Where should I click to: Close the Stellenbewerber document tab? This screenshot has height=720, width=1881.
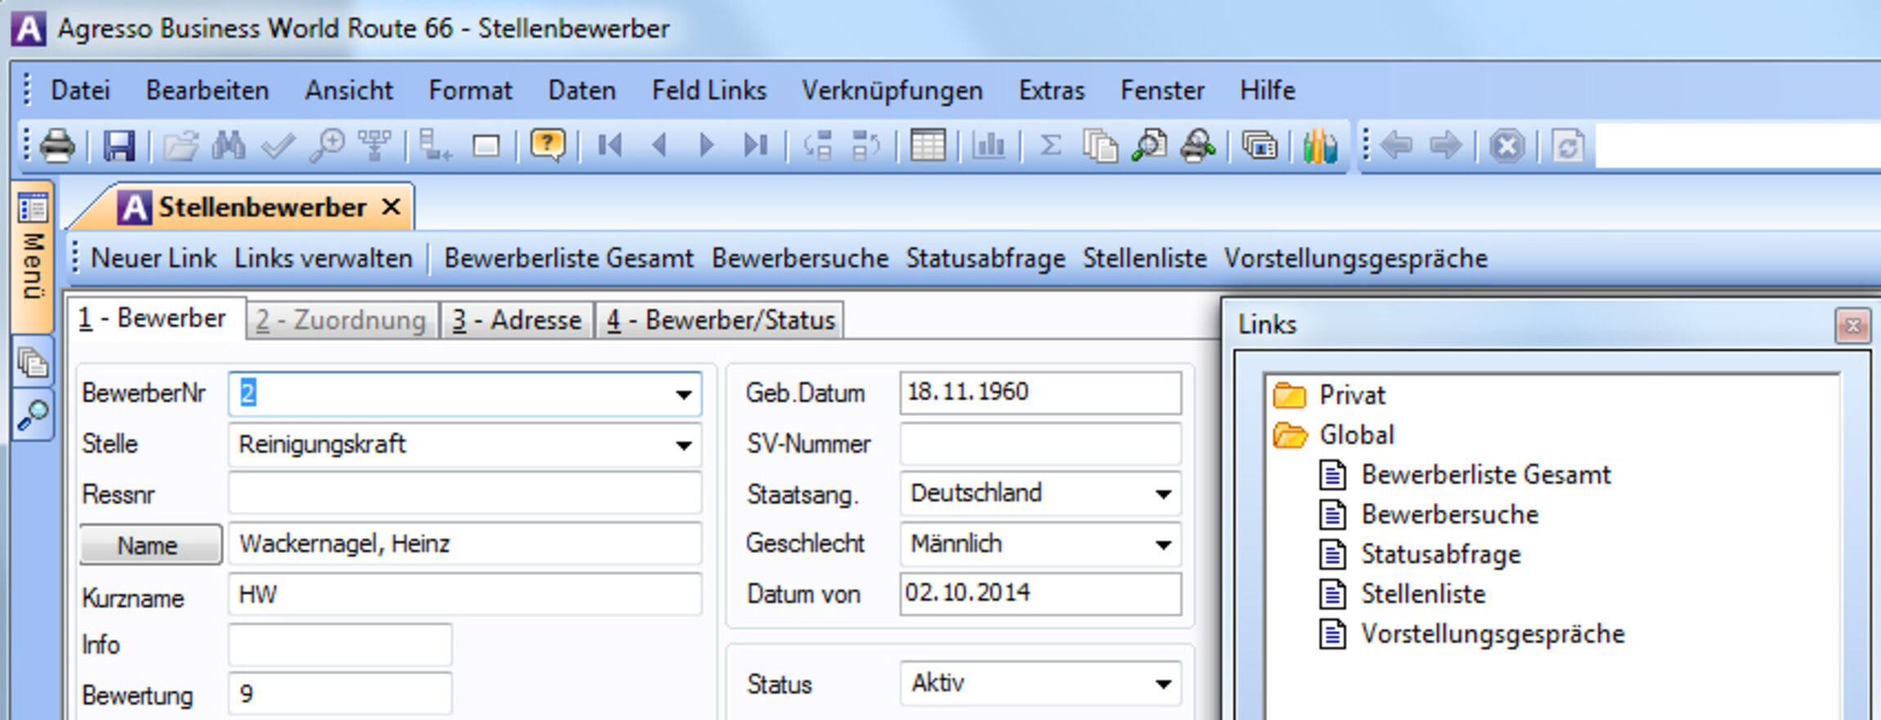(x=391, y=207)
